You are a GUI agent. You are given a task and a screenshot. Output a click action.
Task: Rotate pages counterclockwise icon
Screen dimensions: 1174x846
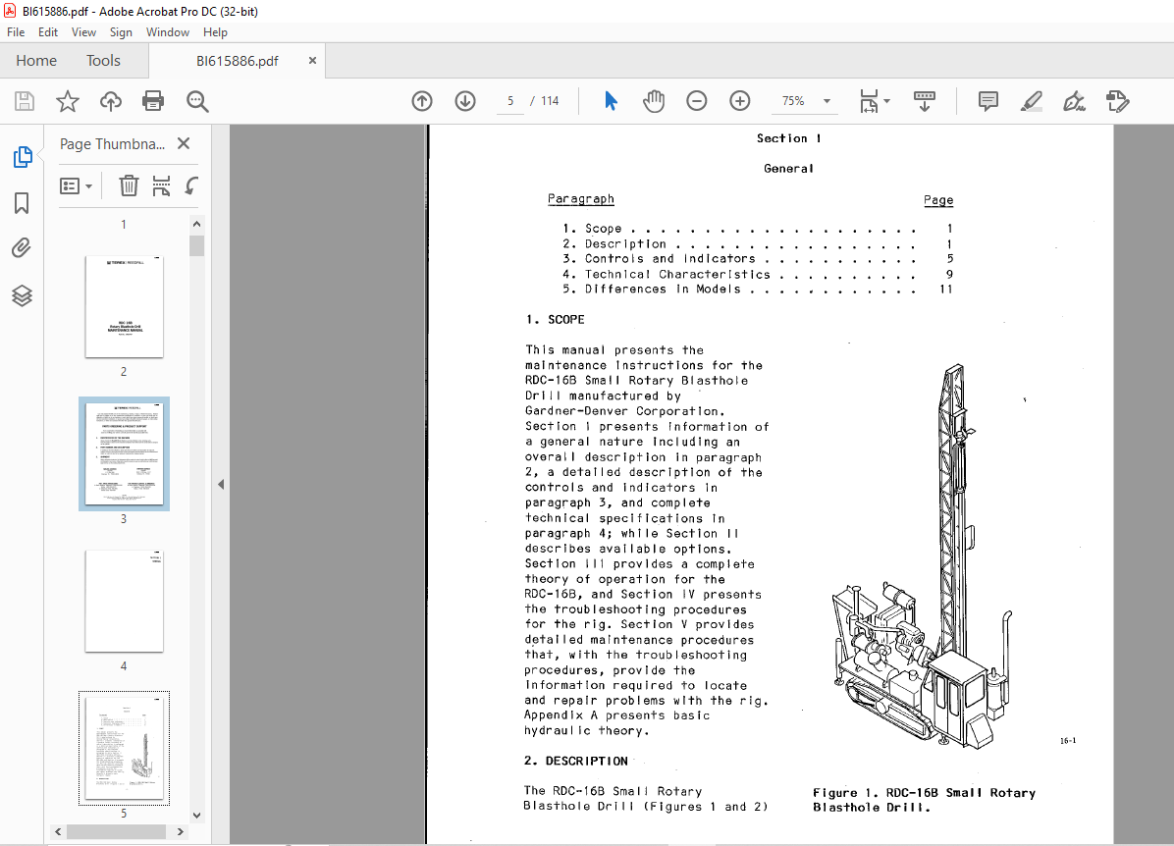[x=191, y=185]
